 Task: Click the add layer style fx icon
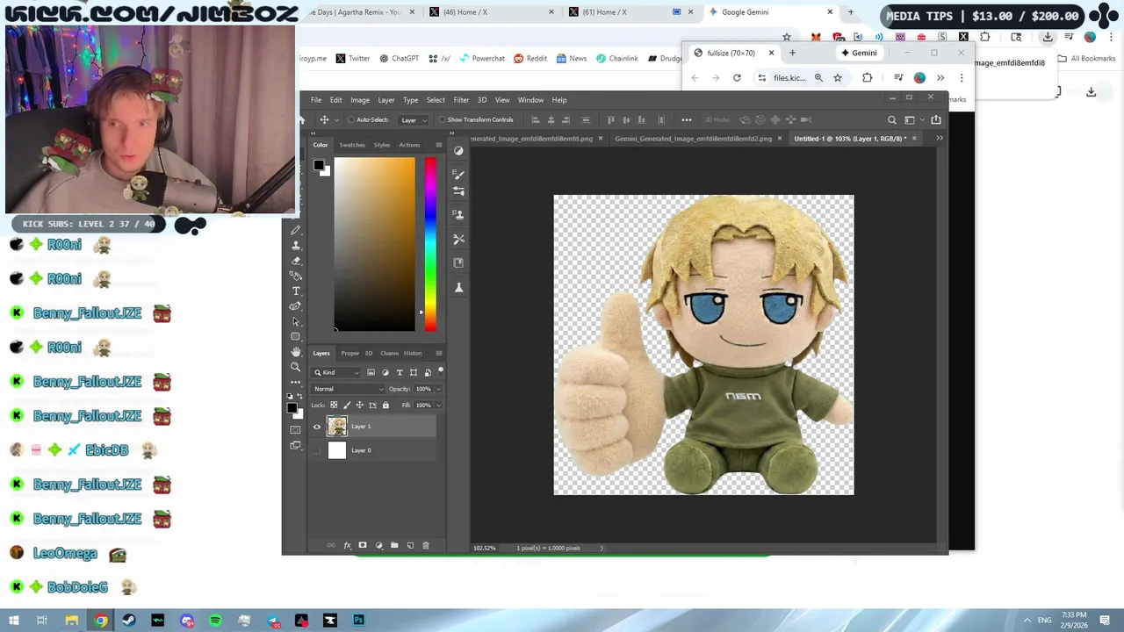coord(348,545)
